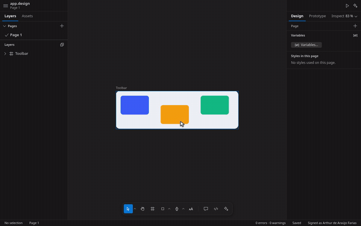Select the green rectangle on canvas
Viewport: 361px width, 226px height.
tap(215, 105)
